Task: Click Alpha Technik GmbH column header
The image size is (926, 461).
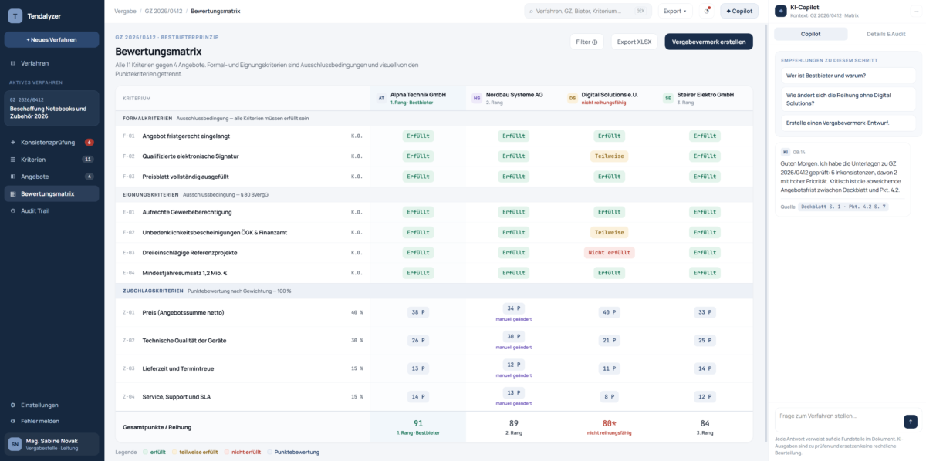Action: point(418,98)
